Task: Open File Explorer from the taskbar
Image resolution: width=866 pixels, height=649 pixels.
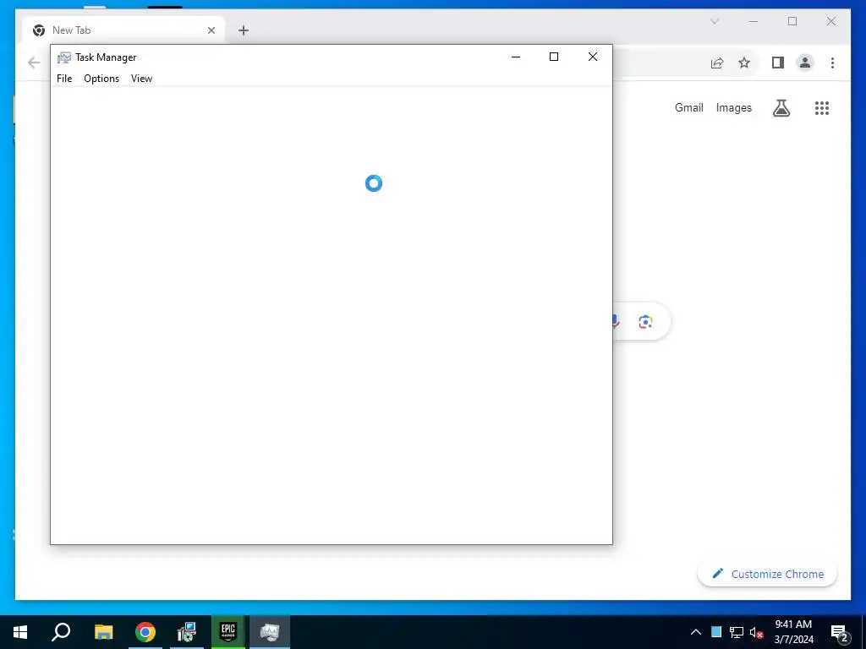Action: (103, 632)
